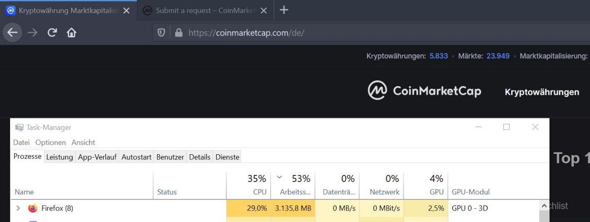Reload the CoinMarketCap page
The width and height of the screenshot is (590, 222).
tap(52, 33)
